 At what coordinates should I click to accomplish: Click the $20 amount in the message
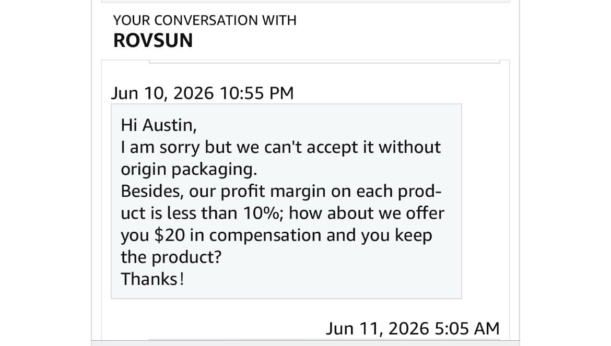(x=170, y=235)
